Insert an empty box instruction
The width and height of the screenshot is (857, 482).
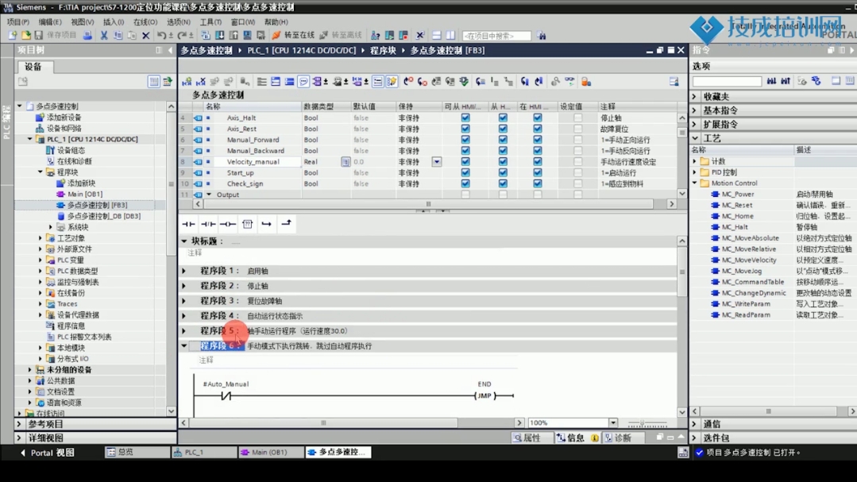[x=248, y=223]
